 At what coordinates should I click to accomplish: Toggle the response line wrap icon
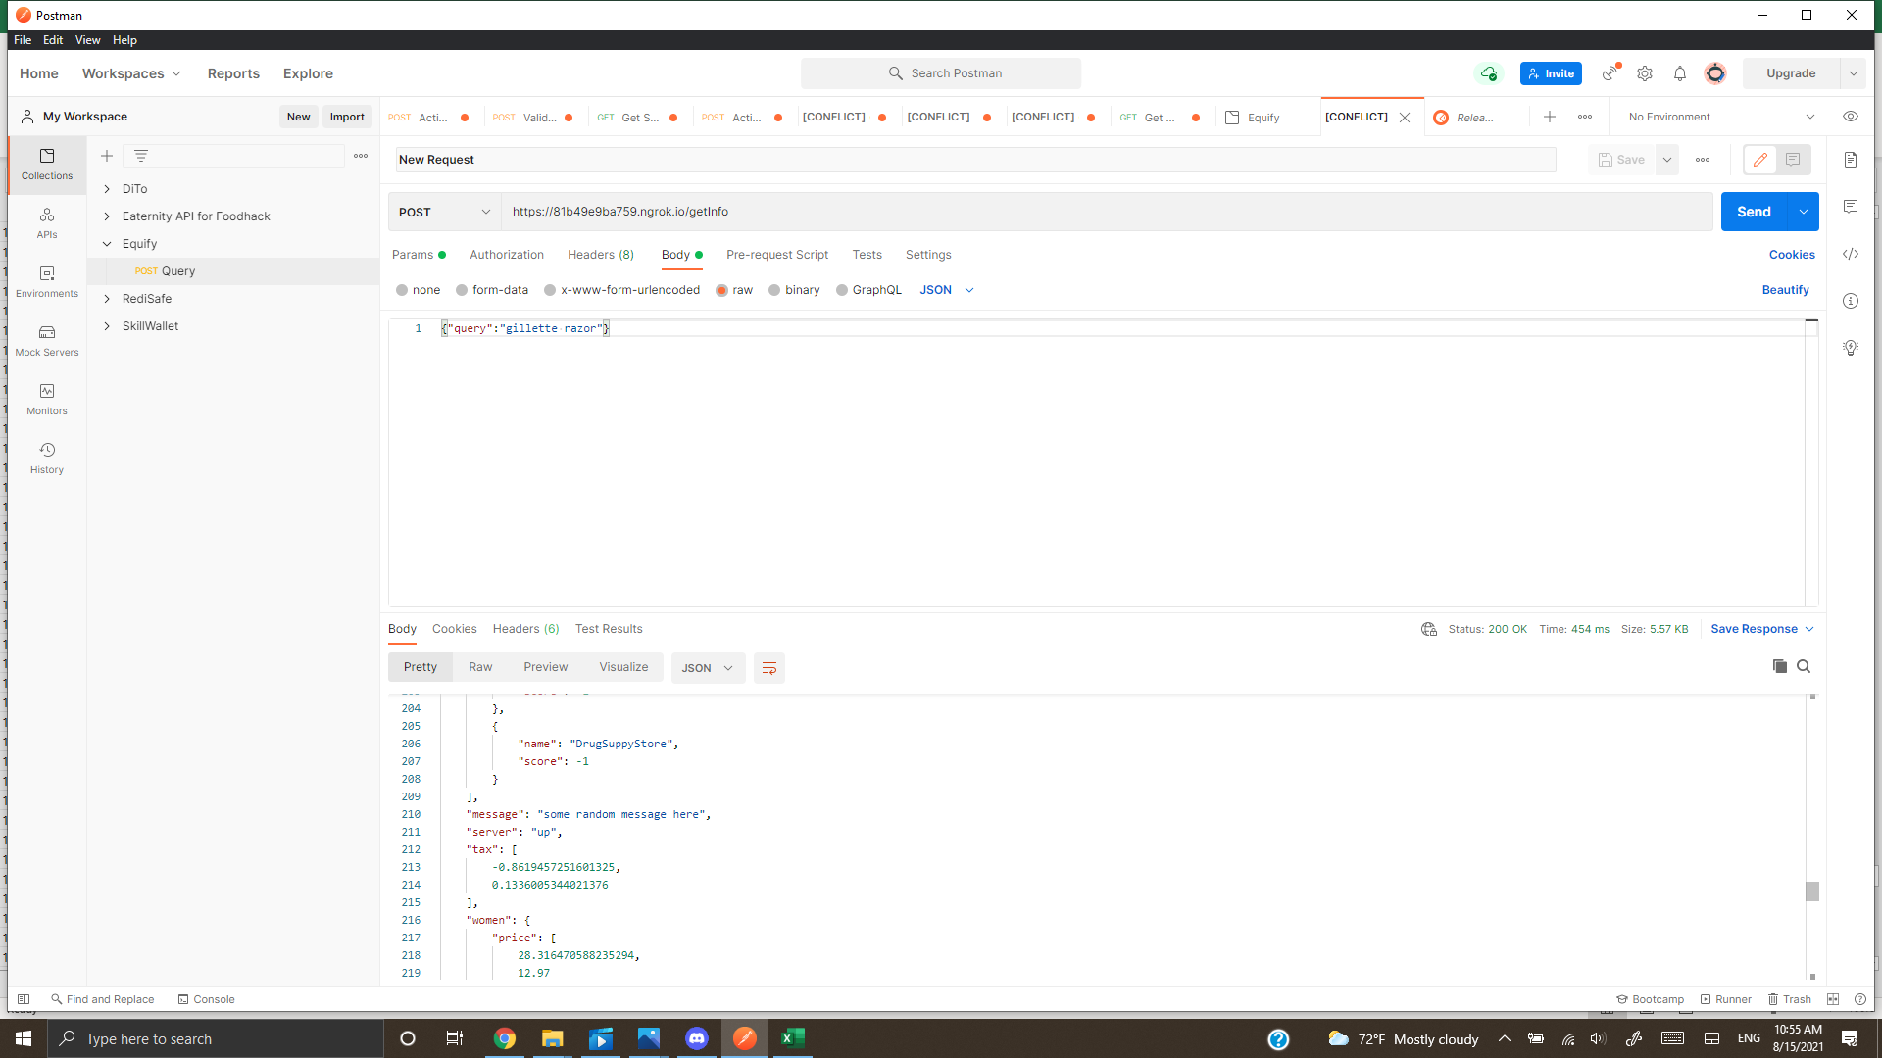[769, 668]
